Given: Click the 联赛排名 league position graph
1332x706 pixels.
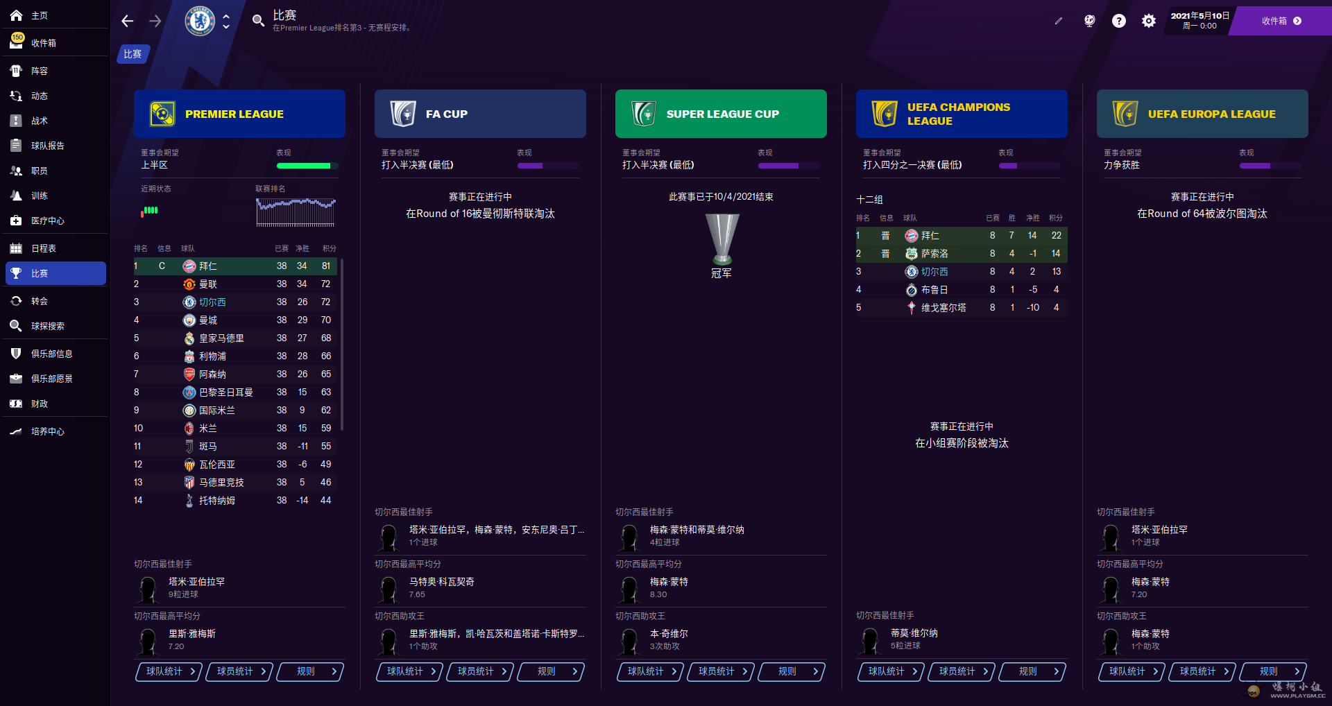Looking at the screenshot, I should 296,212.
